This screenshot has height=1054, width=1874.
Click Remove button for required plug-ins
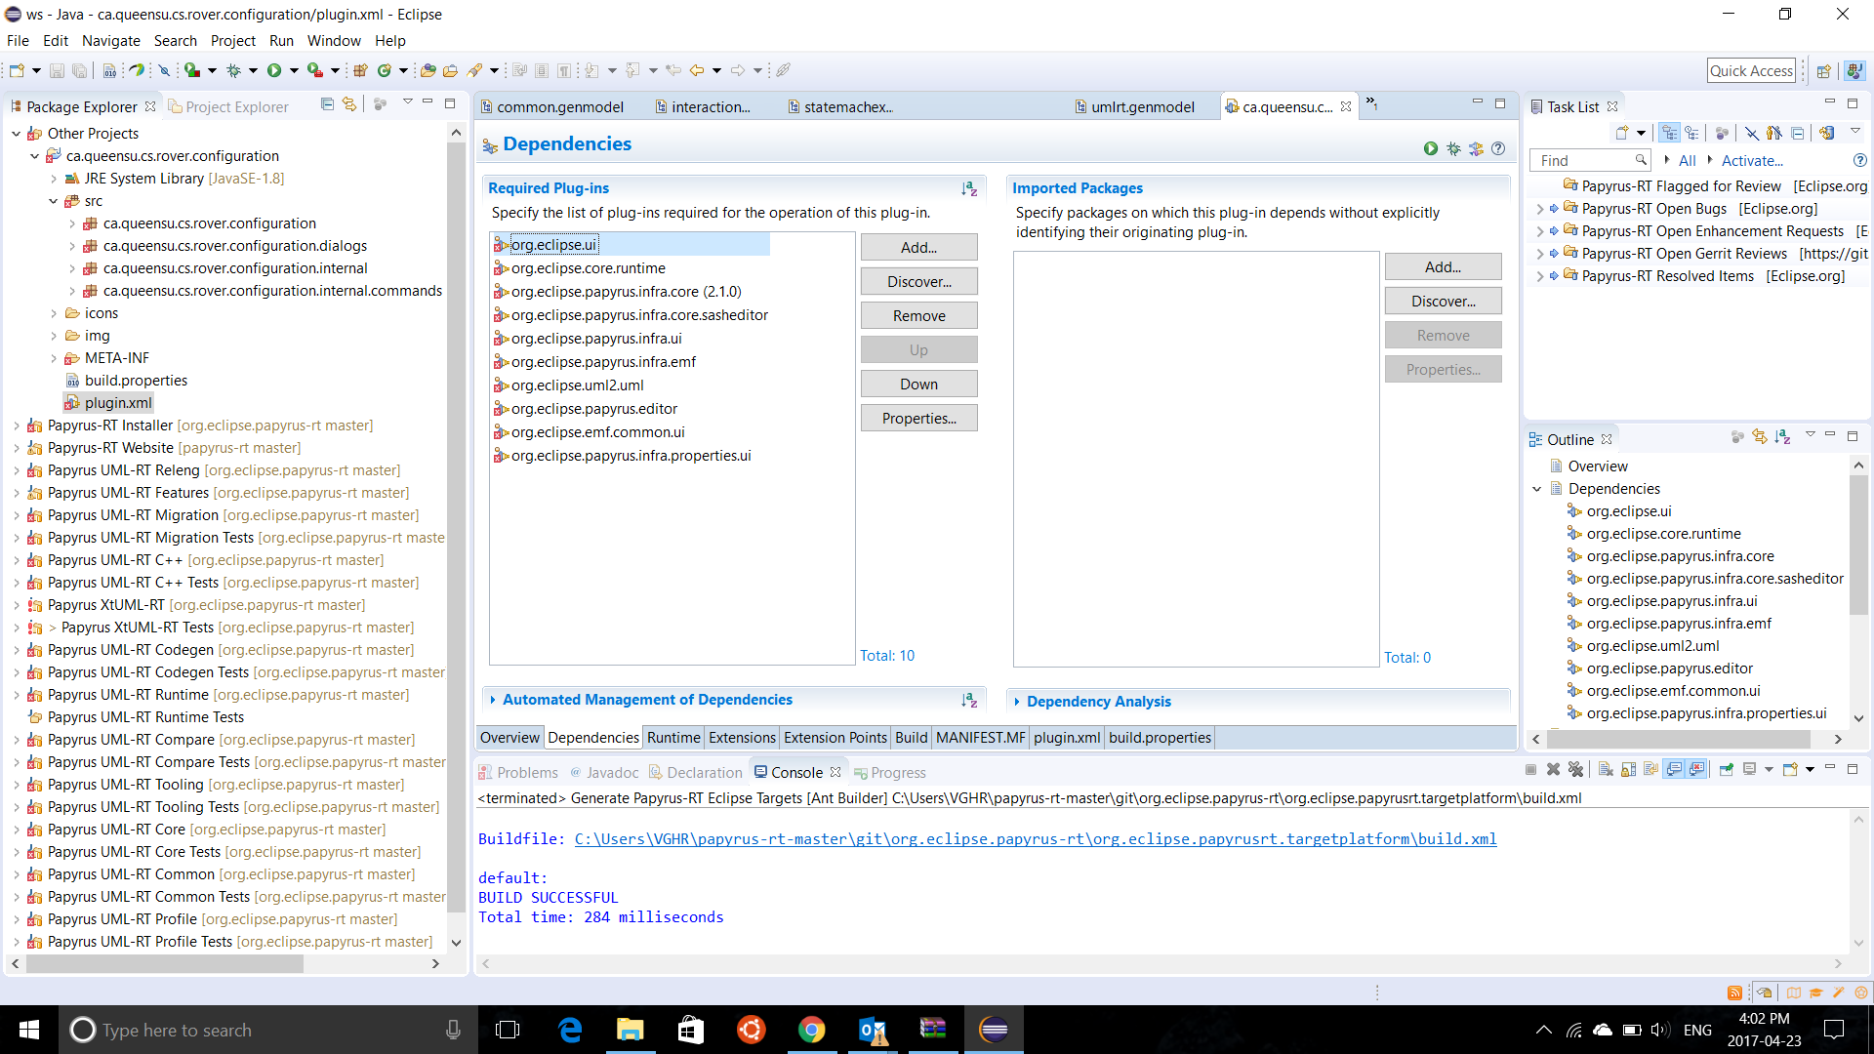coord(918,316)
